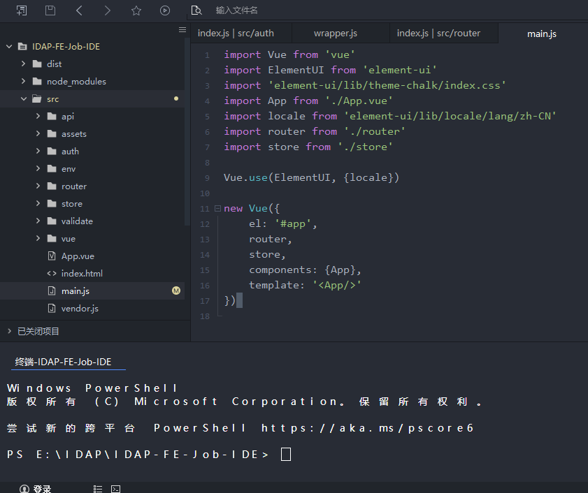Expand the auth folder chevron
Screen dimensions: 588x493
[38, 151]
